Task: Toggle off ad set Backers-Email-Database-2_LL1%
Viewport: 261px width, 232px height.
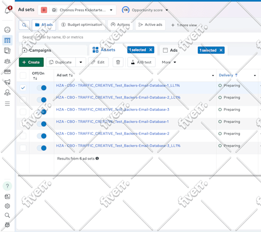Action: point(41,100)
